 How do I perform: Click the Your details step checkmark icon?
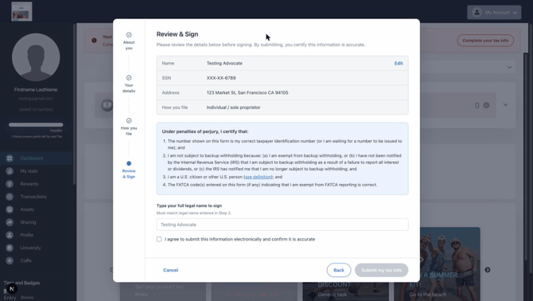[129, 77]
